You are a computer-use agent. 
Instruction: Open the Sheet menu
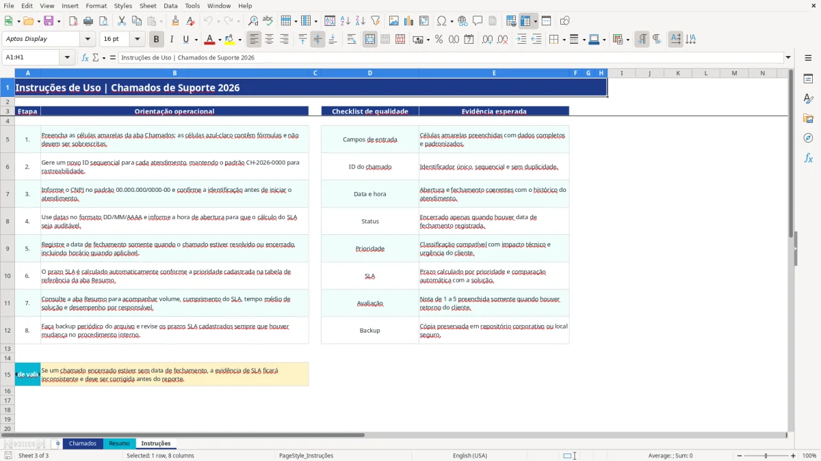148,5
